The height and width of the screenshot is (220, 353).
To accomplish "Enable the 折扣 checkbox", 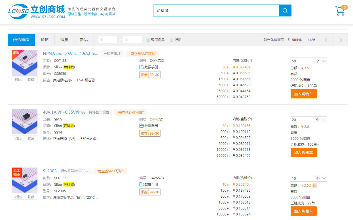I will click(x=171, y=40).
